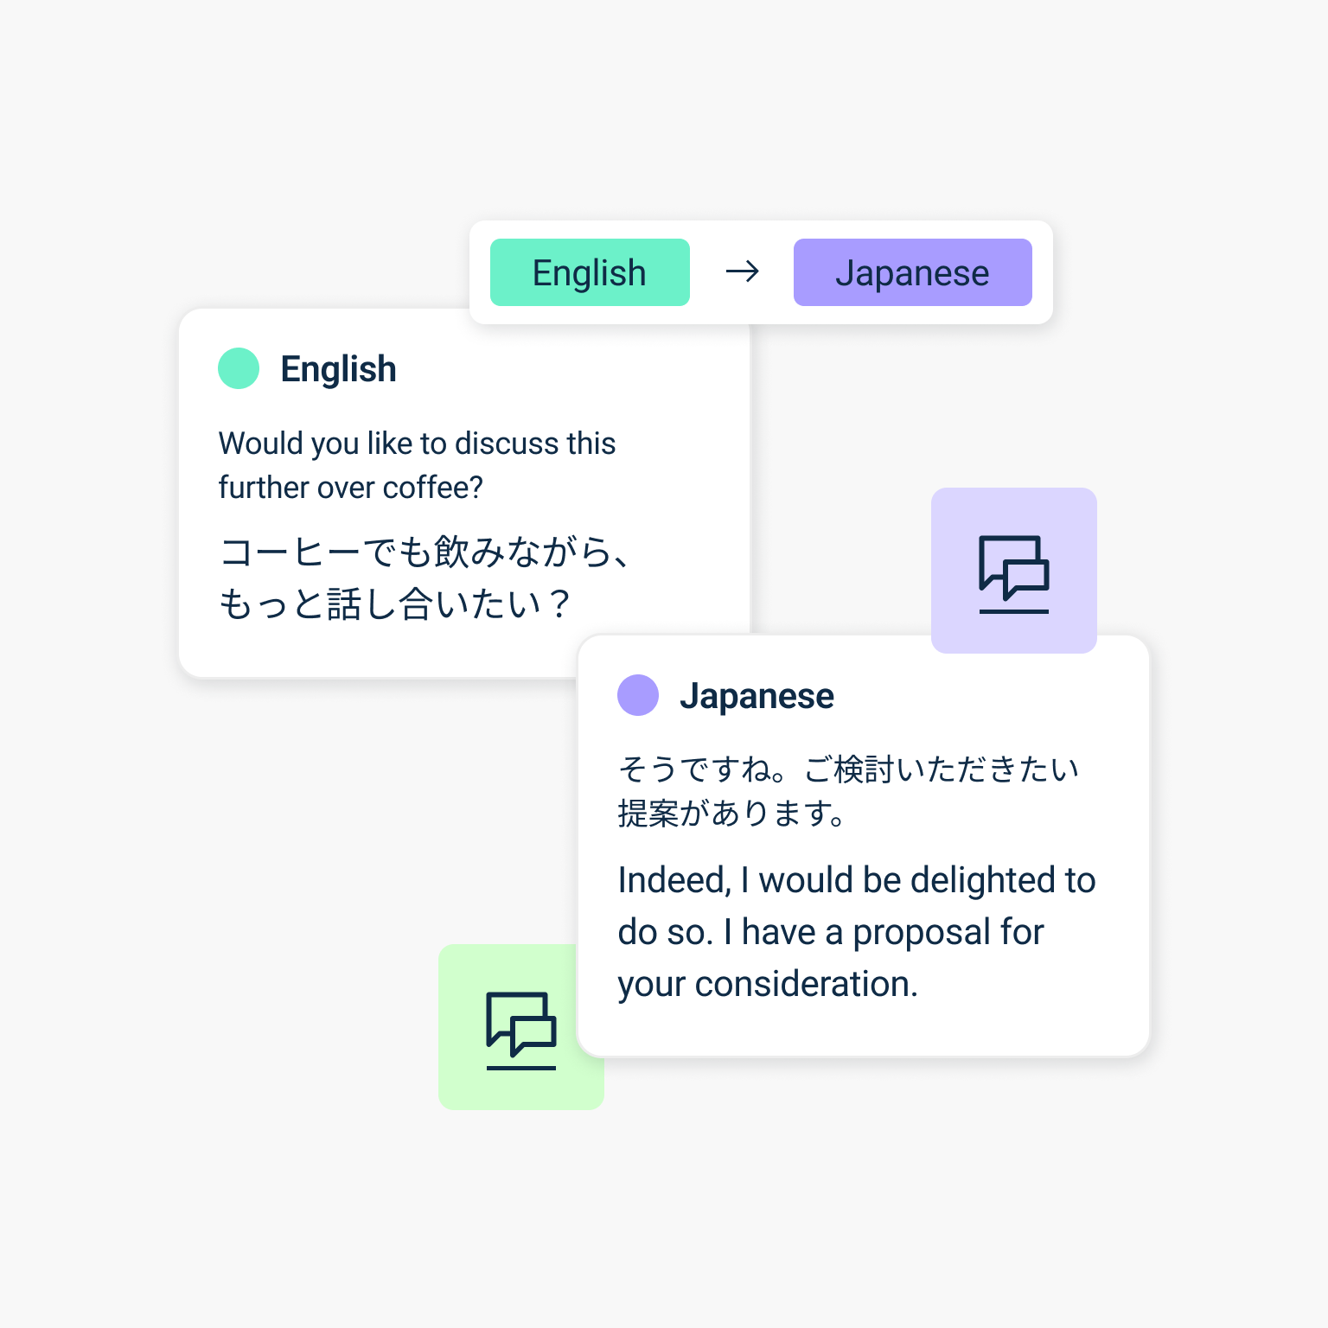The height and width of the screenshot is (1328, 1328).
Task: Click the arrow between English and Japanese
Action: point(742,272)
